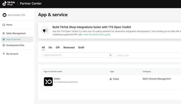Open the View the Quick Start guide link
The width and height of the screenshot is (181, 104).
[97, 35]
